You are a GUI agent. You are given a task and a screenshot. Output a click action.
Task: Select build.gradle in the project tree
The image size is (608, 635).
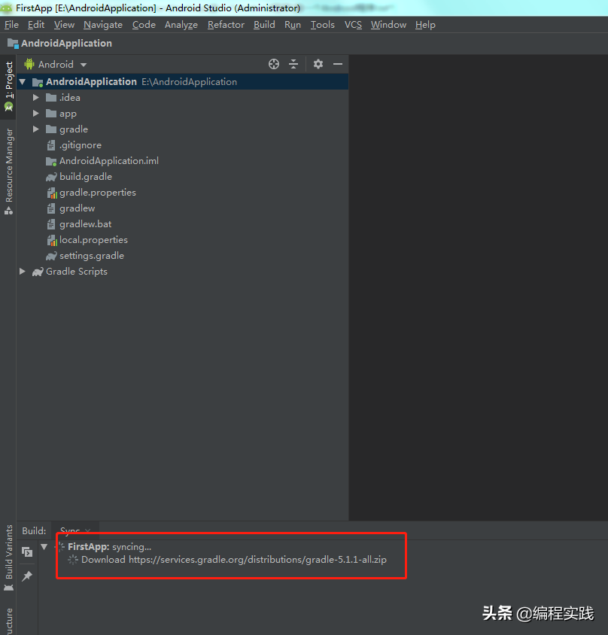(86, 177)
